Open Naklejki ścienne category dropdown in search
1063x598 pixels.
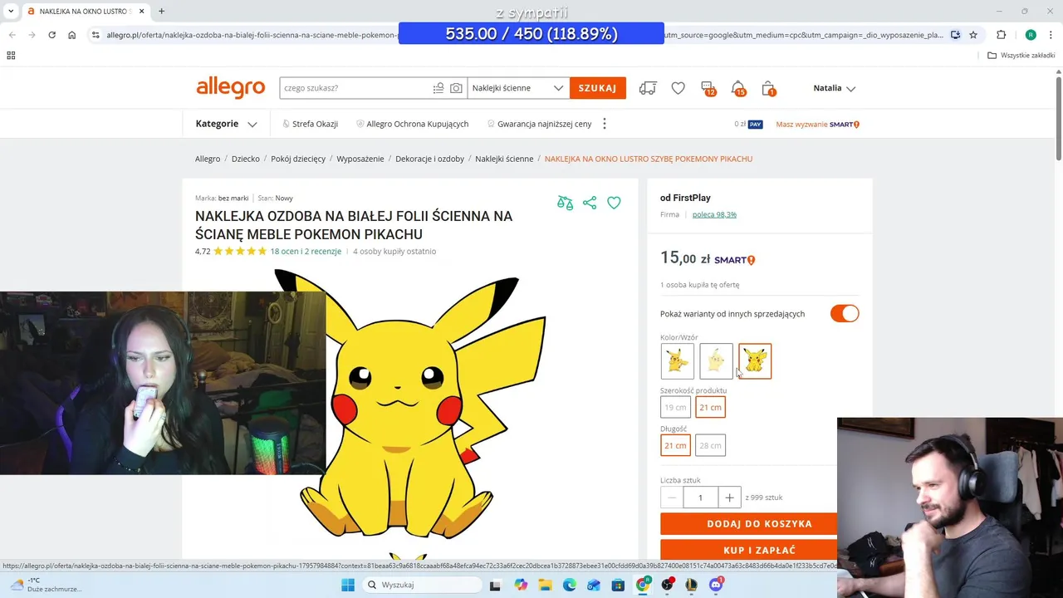click(x=517, y=88)
